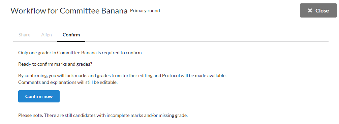Click the word Protocol in the description
This screenshot has height=124, width=339.
pyautogui.click(x=171, y=76)
